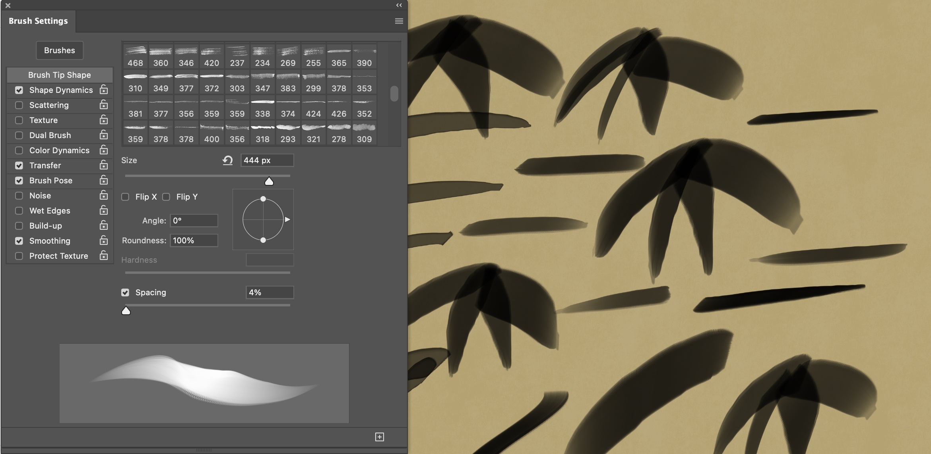The width and height of the screenshot is (931, 454).
Task: Lock the Smoothing settings
Action: click(103, 241)
